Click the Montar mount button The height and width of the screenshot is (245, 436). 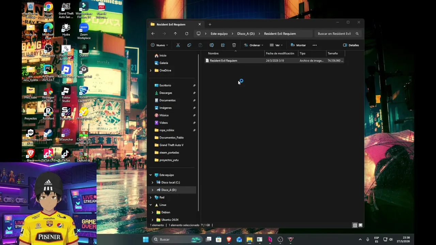point(298,45)
